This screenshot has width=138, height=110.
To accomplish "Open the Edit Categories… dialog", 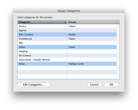I will pyautogui.click(x=34, y=85).
